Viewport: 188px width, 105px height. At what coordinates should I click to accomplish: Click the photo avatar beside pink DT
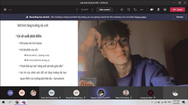[33, 93]
